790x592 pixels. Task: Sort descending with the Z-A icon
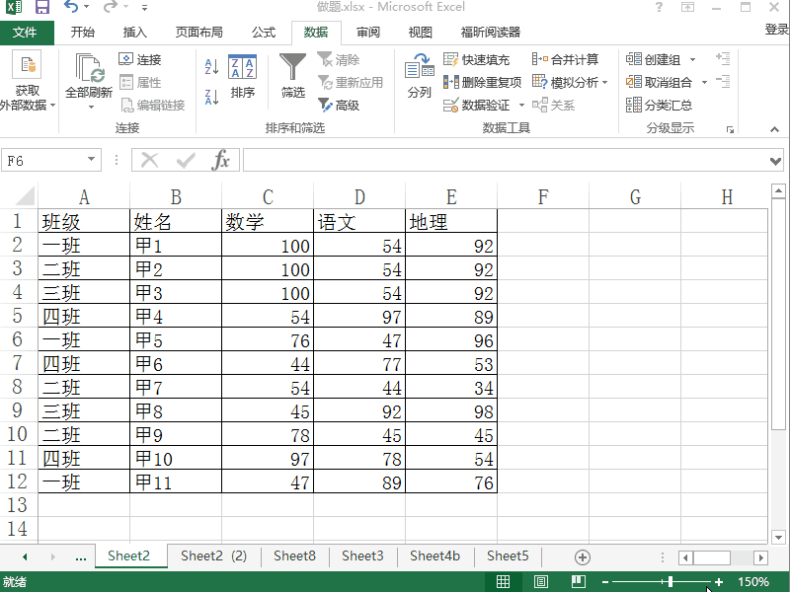[211, 97]
